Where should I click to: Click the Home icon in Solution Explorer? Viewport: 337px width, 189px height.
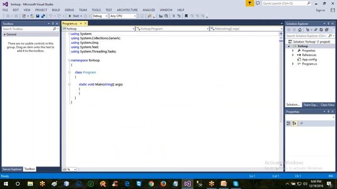click(300, 30)
